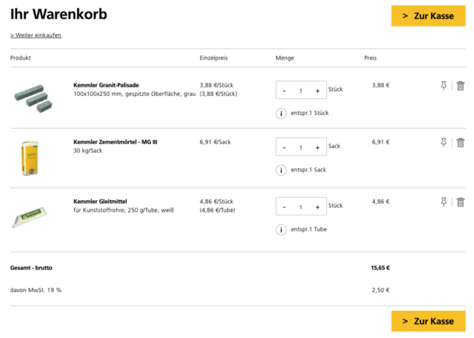Decrease Gleitmittel quantity with minus
This screenshot has height=338, width=474.
[284, 207]
